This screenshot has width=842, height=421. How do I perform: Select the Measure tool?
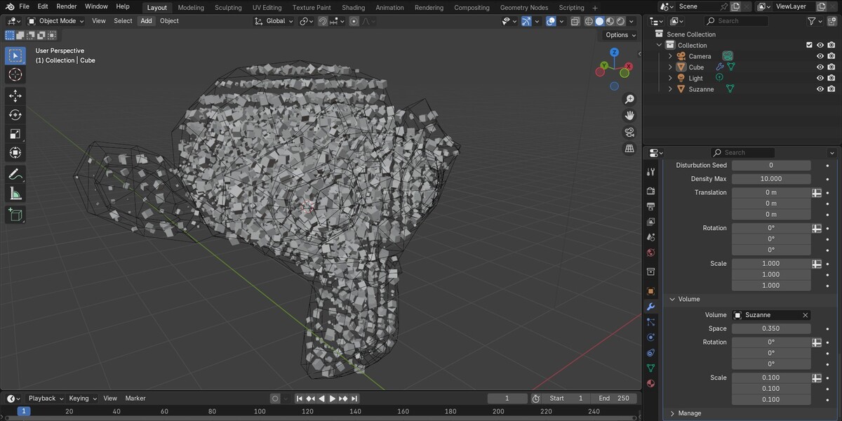coord(15,194)
